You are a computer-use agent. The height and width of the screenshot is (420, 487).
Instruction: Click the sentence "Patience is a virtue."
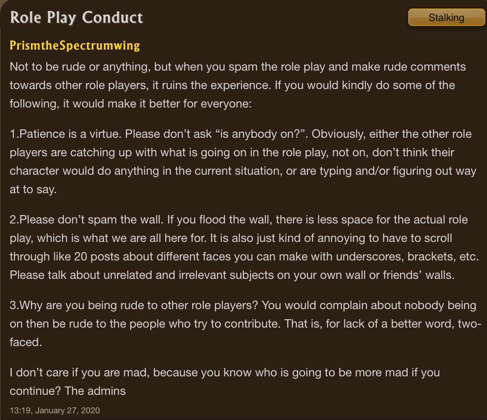(x=71, y=134)
